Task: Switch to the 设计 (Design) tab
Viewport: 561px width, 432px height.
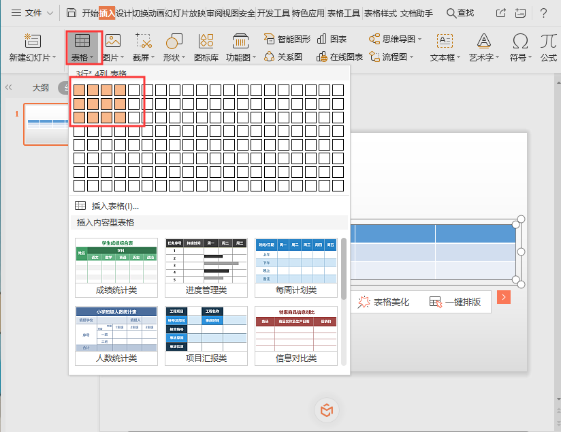Action: click(124, 13)
